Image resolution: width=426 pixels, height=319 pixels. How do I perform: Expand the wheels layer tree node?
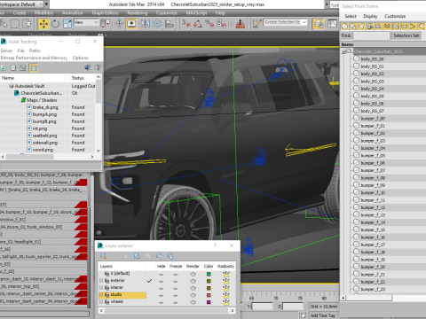tap(101, 302)
